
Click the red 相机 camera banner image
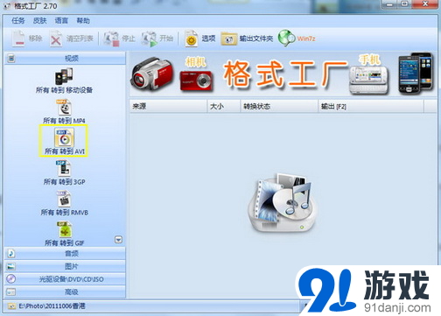[x=196, y=81]
